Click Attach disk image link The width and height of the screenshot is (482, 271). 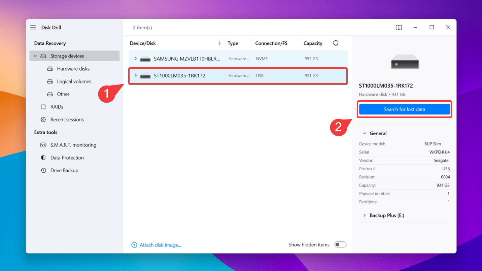click(x=160, y=245)
